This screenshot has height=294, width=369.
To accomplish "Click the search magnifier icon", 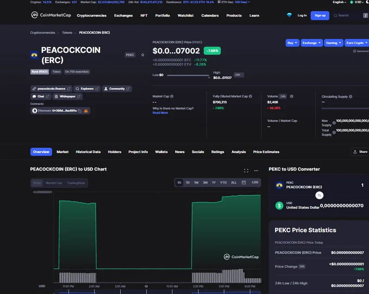I will [335, 16].
